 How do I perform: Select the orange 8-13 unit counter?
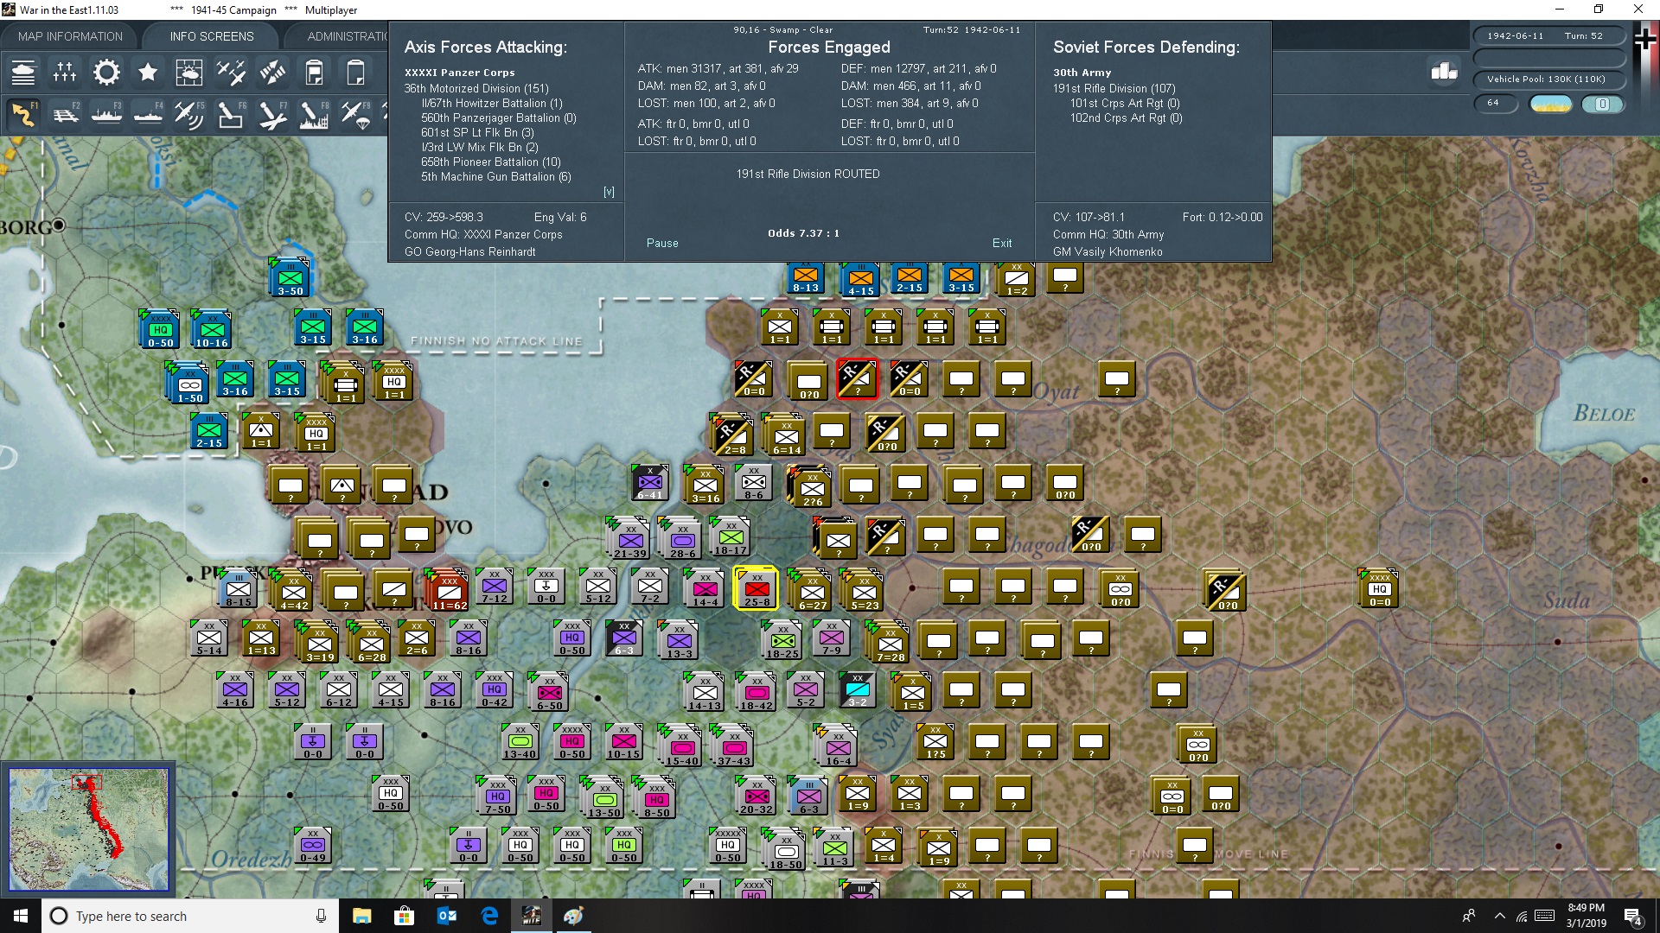click(x=806, y=278)
